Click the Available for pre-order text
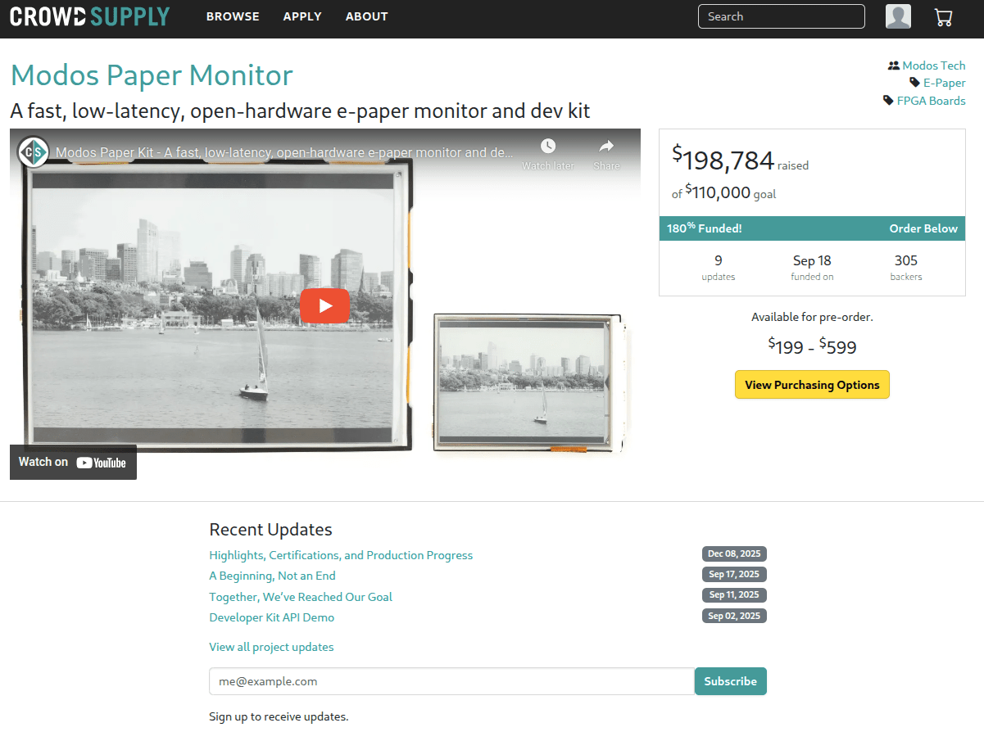The height and width of the screenshot is (741, 984). click(x=812, y=317)
